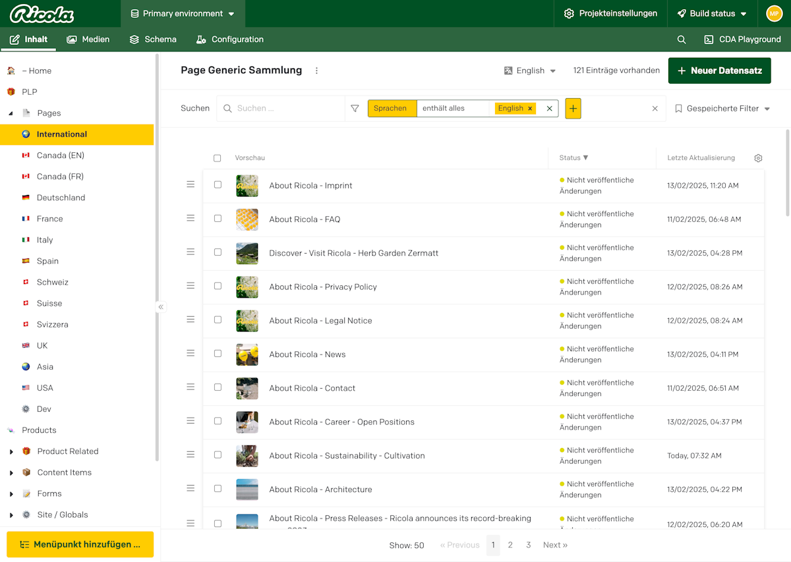Sort by the Status column
This screenshot has height=562, width=791.
573,158
